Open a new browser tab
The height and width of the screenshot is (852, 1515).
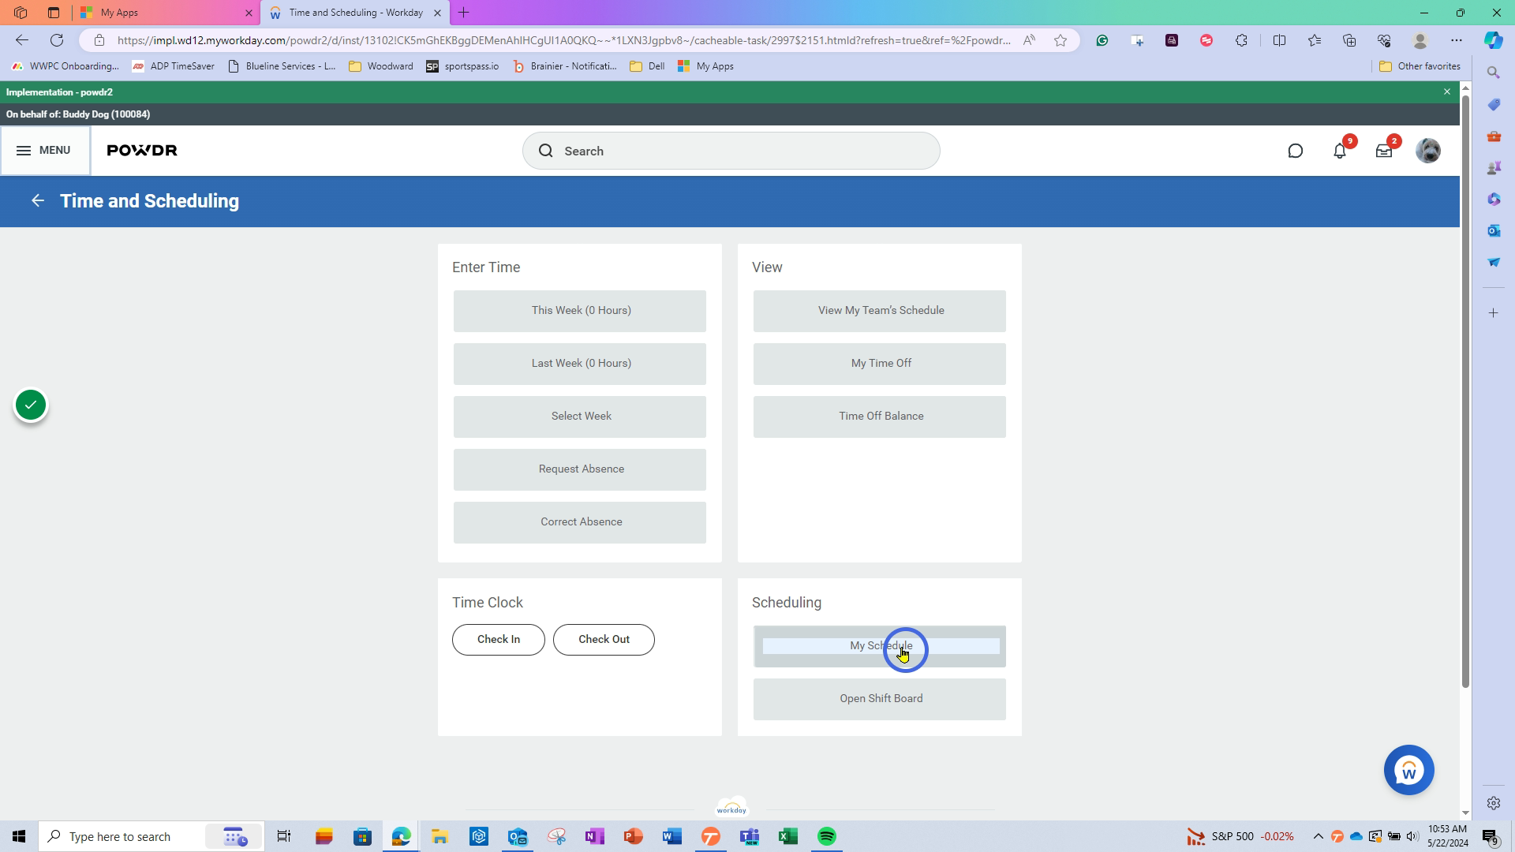point(464,13)
